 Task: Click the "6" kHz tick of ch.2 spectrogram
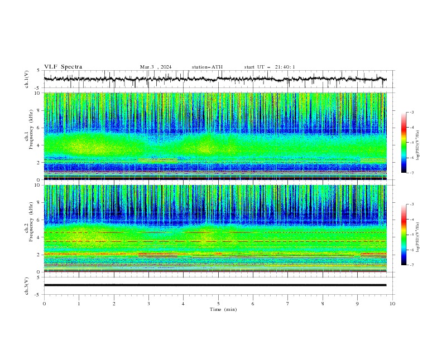(x=39, y=220)
